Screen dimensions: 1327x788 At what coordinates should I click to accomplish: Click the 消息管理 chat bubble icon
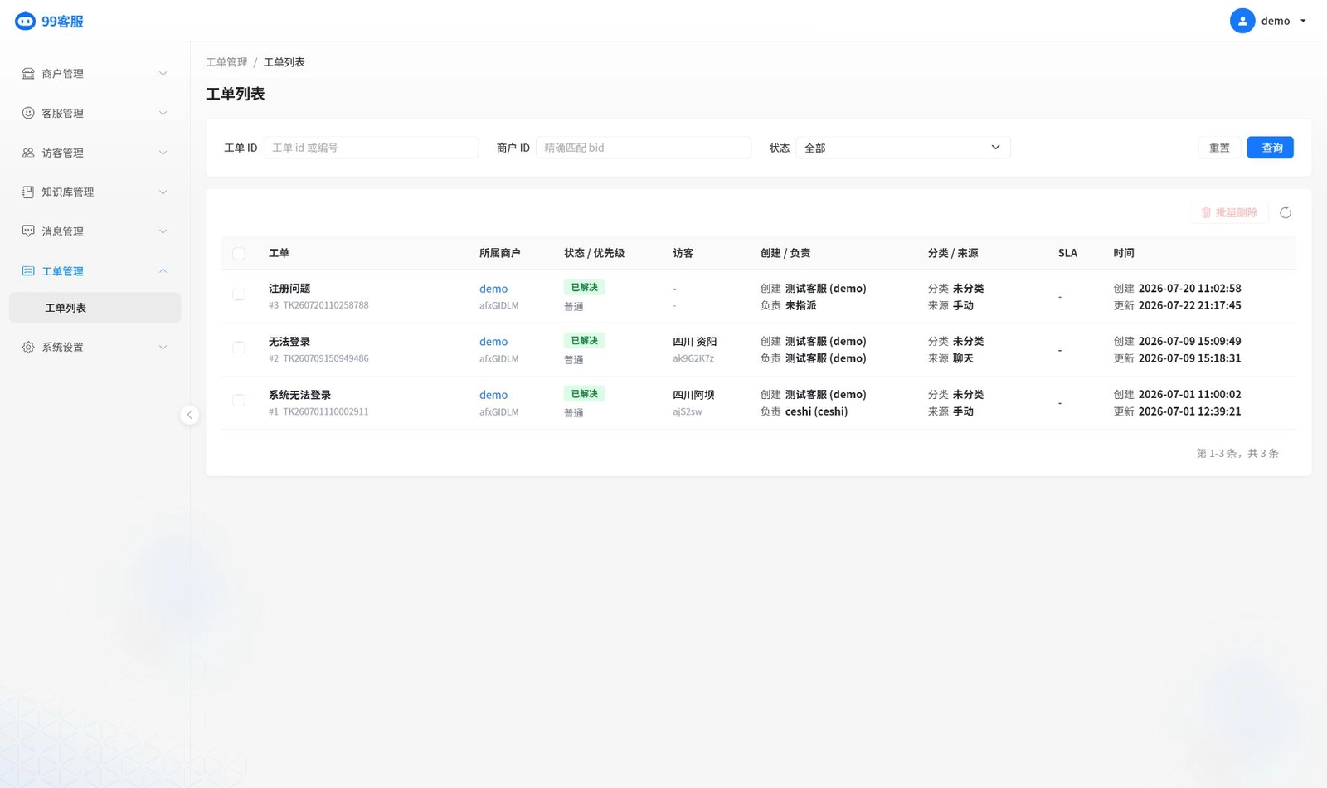28,231
